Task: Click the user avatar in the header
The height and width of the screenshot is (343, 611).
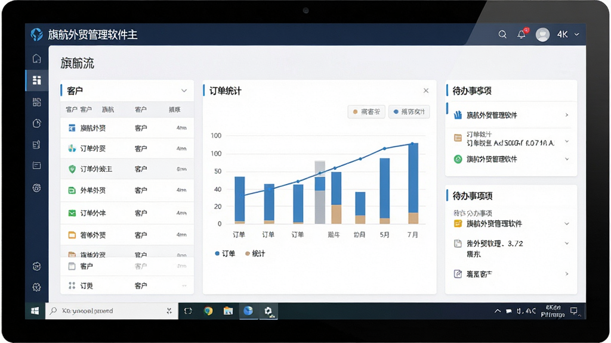Action: click(x=542, y=35)
